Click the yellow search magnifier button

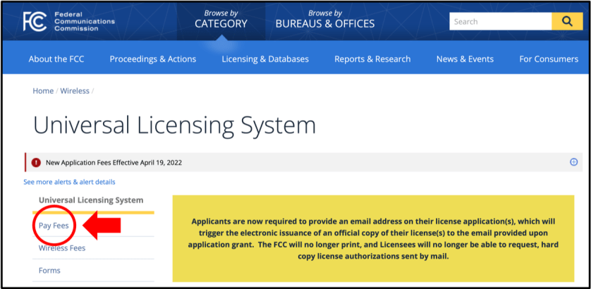(567, 22)
